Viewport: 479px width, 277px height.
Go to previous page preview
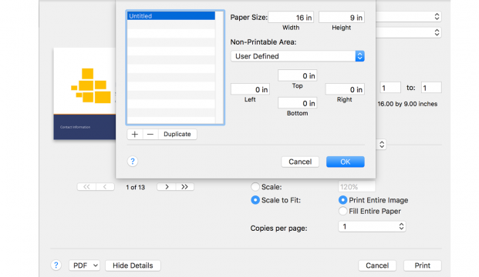pos(105,187)
